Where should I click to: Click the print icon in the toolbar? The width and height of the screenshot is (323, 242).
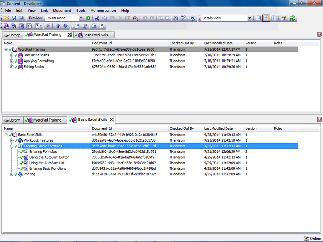point(22,18)
